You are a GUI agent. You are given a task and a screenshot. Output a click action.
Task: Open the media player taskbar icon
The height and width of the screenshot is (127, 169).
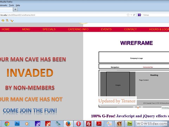coord(27,124)
